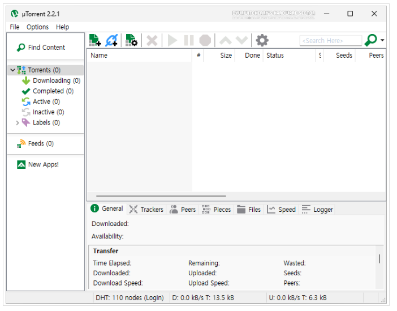Click the Active blue-green arrows icon
The height and width of the screenshot is (311, 397).
pos(26,102)
